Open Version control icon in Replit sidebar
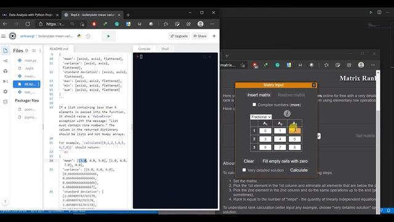 6,60
